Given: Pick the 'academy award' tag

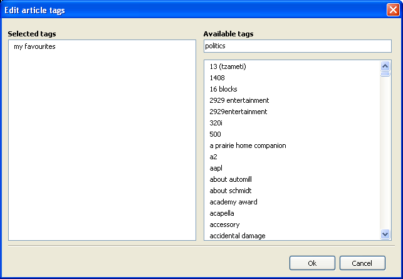Looking at the screenshot, I should (233, 202).
